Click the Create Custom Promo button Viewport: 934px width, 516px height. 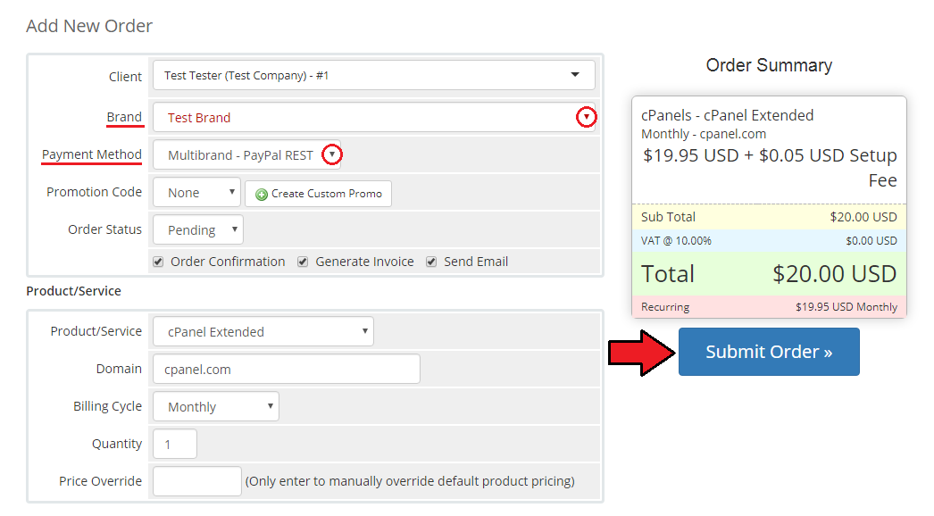[318, 194]
